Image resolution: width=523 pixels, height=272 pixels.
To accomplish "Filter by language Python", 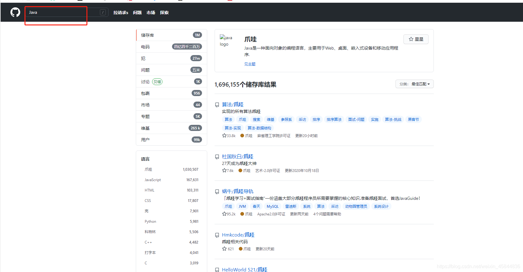I will coord(171,222).
